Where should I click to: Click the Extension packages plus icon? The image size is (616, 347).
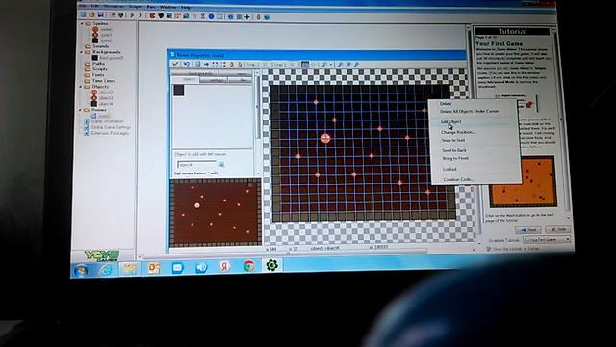[247, 17]
